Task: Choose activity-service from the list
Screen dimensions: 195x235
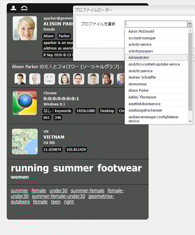Action: 156,44
